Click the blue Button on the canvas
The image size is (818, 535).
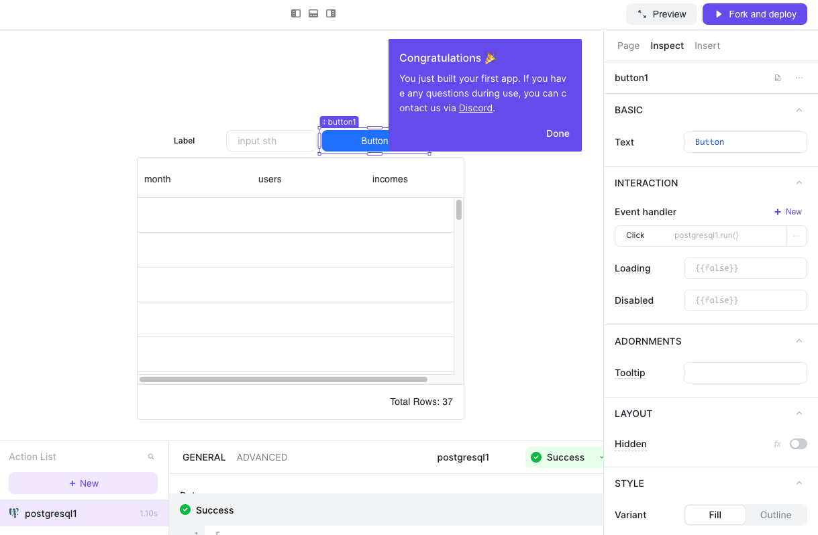pyautogui.click(x=355, y=141)
